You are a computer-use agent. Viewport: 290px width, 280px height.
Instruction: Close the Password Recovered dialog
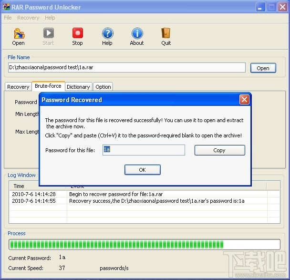(x=244, y=100)
